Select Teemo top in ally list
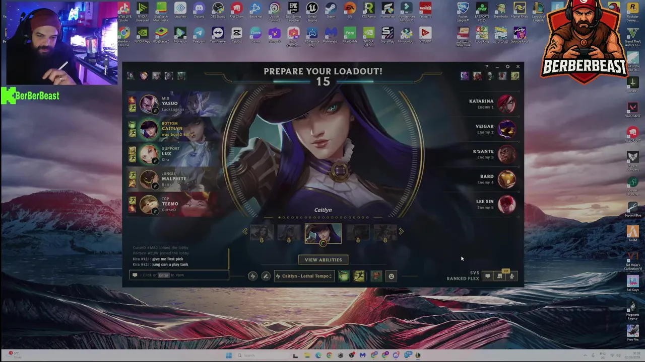Viewport: 645px width, 362px height. pos(174,204)
